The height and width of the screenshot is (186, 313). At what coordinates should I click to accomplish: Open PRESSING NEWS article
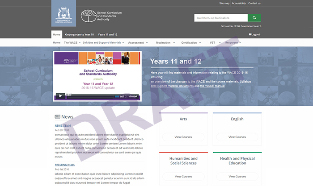(x=65, y=165)
